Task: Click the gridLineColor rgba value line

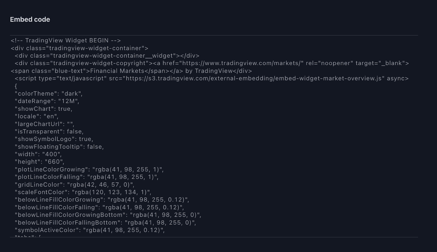Action: pos(75,185)
